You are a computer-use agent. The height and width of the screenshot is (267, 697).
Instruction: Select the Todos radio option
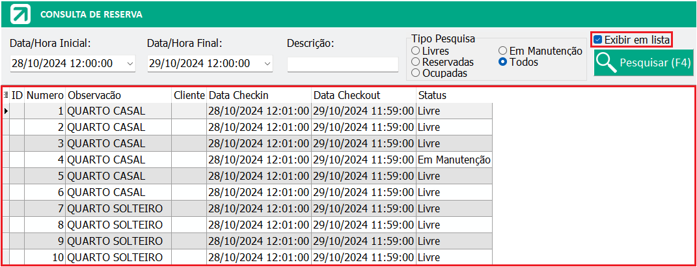click(503, 62)
